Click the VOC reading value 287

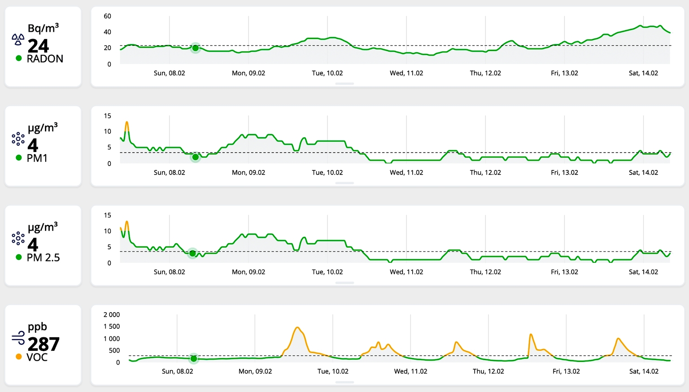44,344
